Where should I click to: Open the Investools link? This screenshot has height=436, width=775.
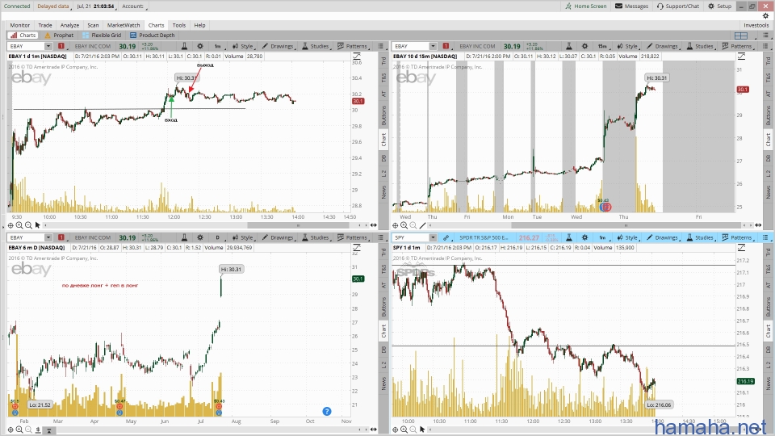tap(756, 25)
